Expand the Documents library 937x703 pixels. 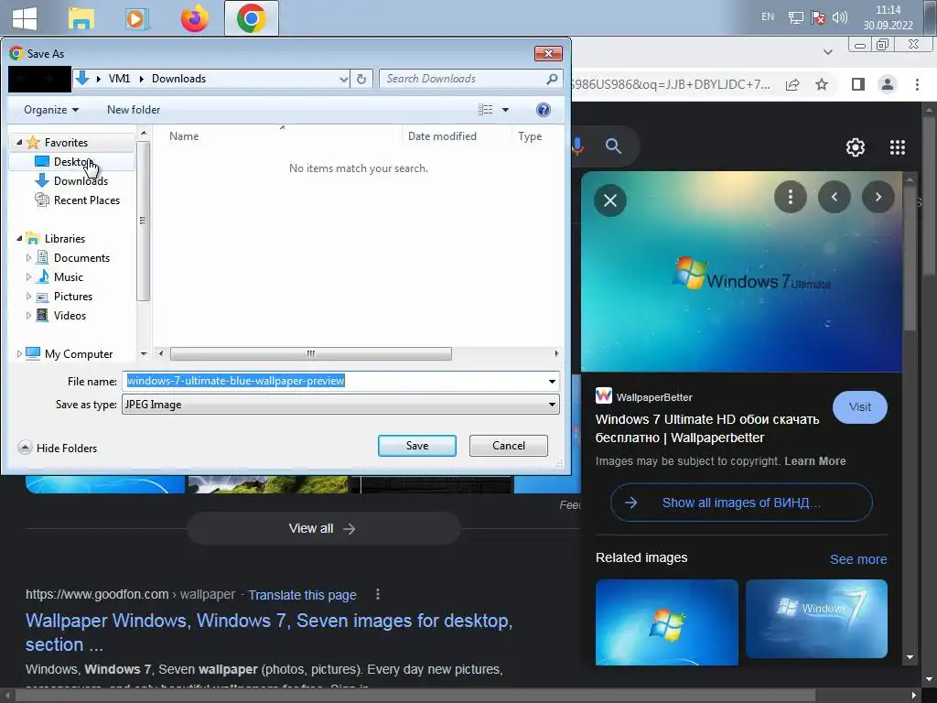[28, 257]
